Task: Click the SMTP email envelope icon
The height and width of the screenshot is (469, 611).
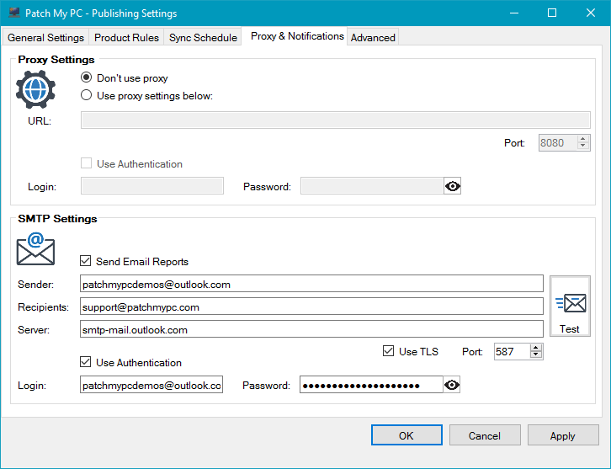Action: (x=35, y=249)
